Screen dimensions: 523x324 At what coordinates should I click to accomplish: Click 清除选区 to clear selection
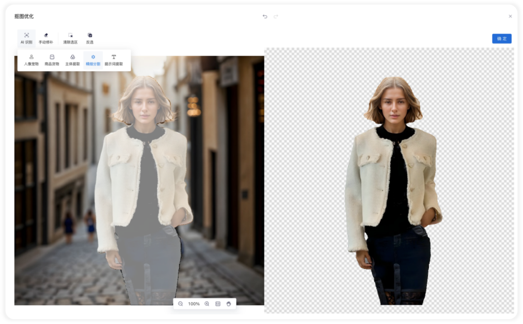tap(70, 38)
